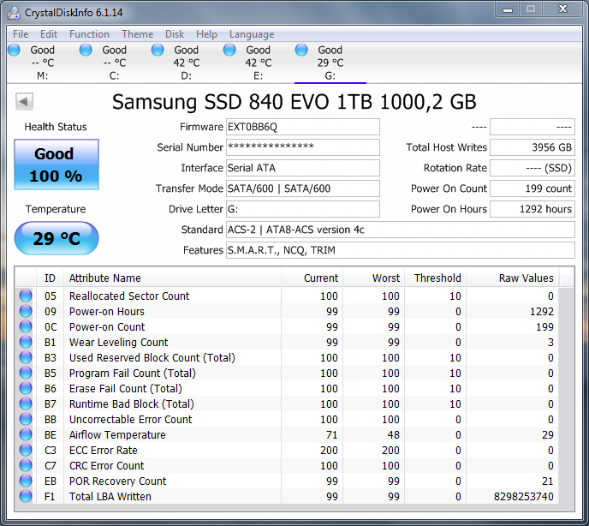Open the Function menu
Viewport: 589px width, 526px height.
click(89, 34)
